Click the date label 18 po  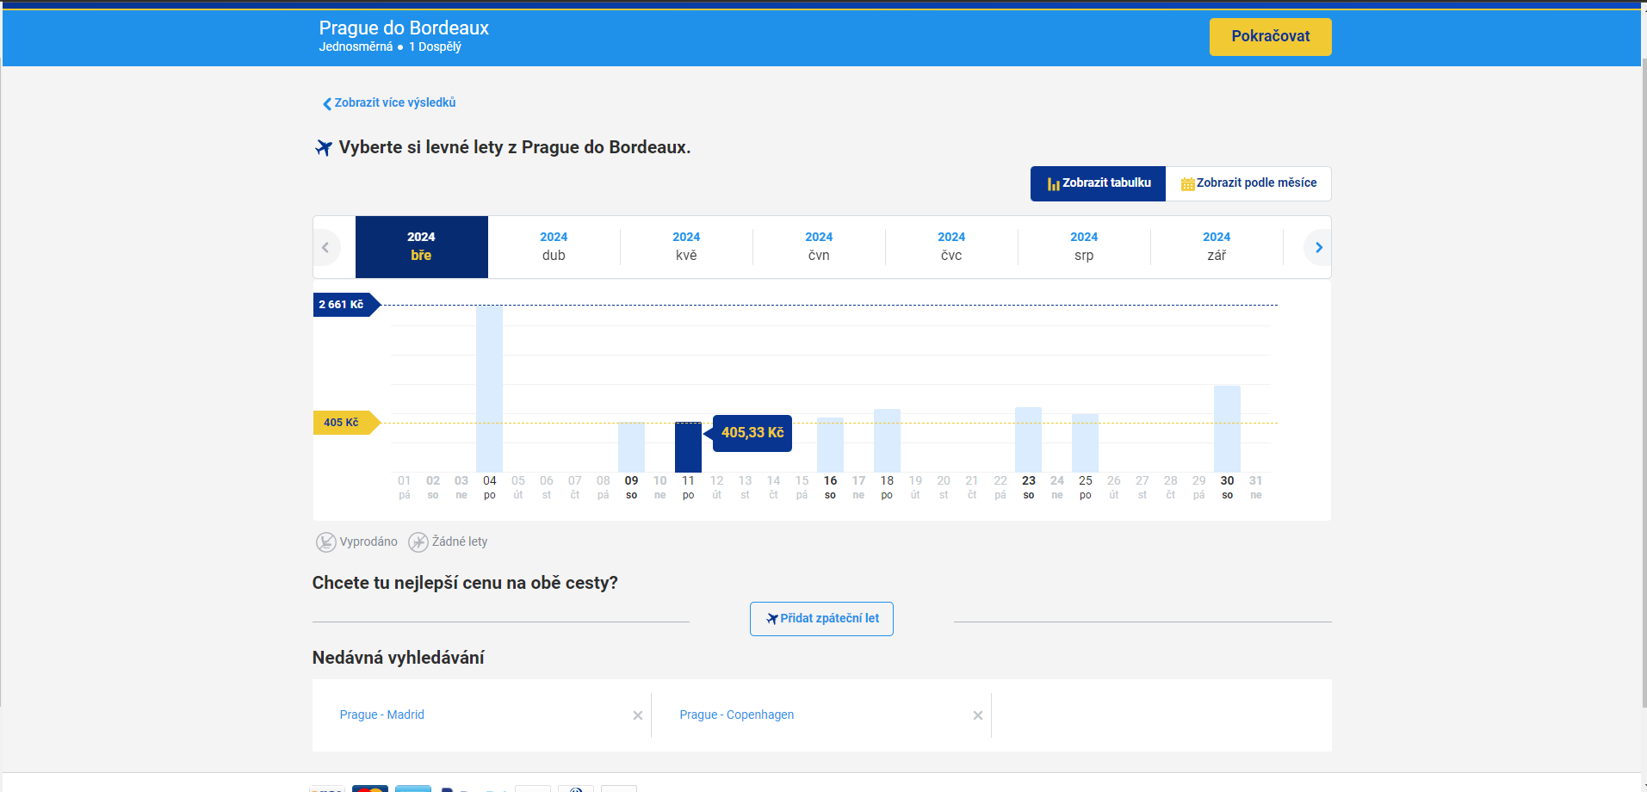887,486
